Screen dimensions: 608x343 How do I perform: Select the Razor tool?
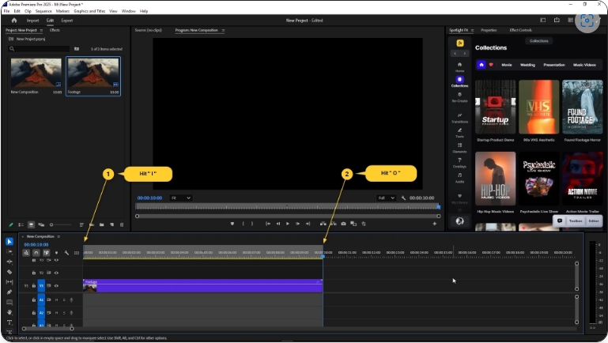click(9, 272)
